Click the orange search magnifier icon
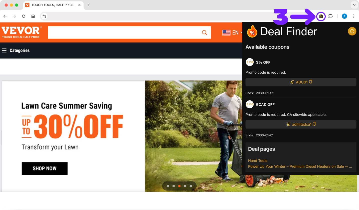Image resolution: width=359 pixels, height=210 pixels. 205,33
